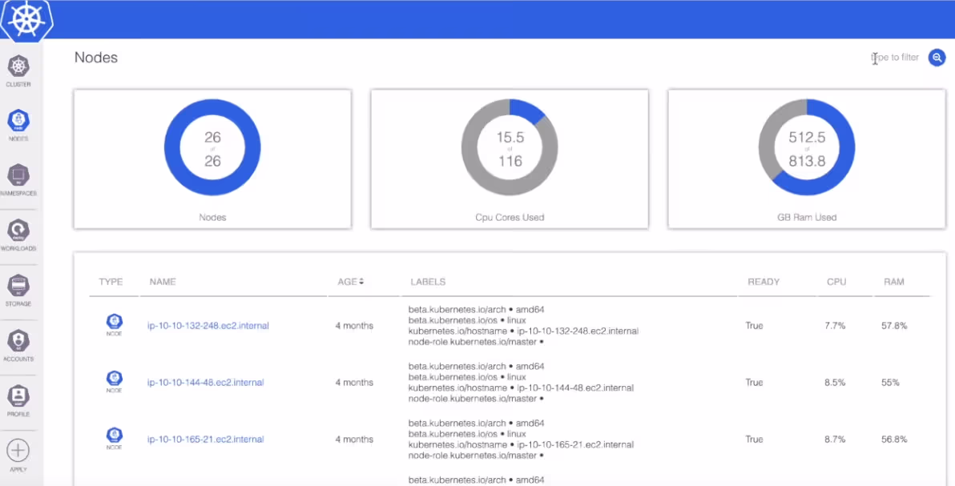This screenshot has width=955, height=486.
Task: Click the NAME column header
Action: [163, 282]
